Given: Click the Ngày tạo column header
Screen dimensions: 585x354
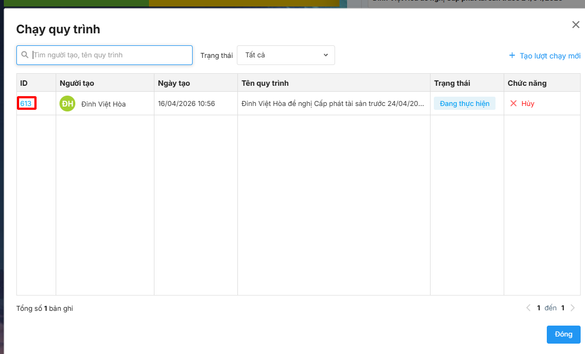Looking at the screenshot, I should point(174,83).
